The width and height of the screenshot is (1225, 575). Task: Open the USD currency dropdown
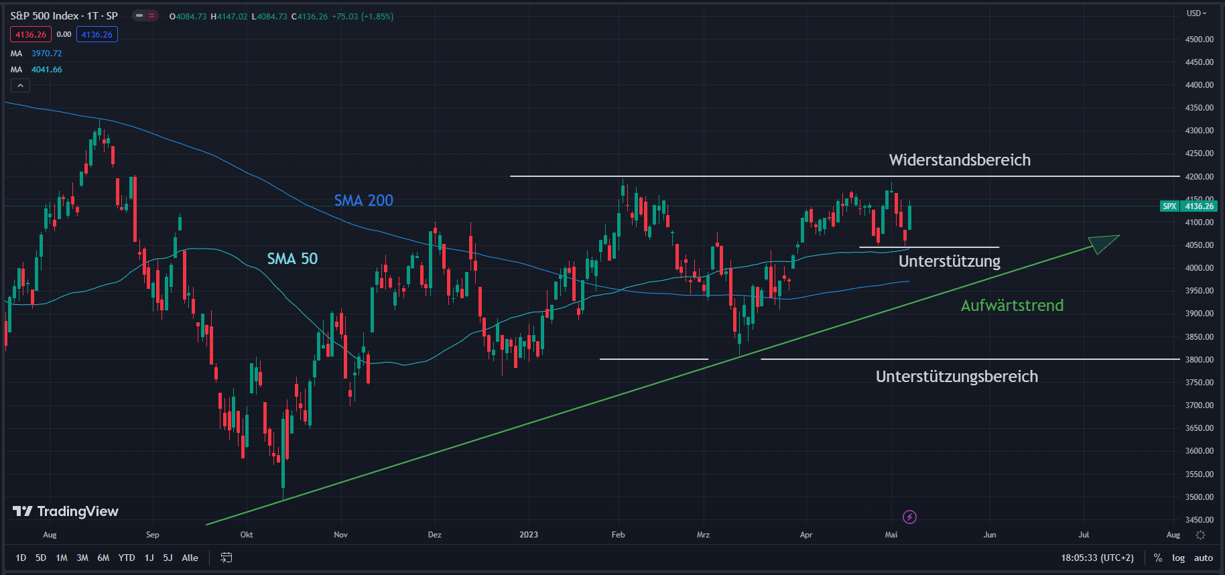[1196, 13]
